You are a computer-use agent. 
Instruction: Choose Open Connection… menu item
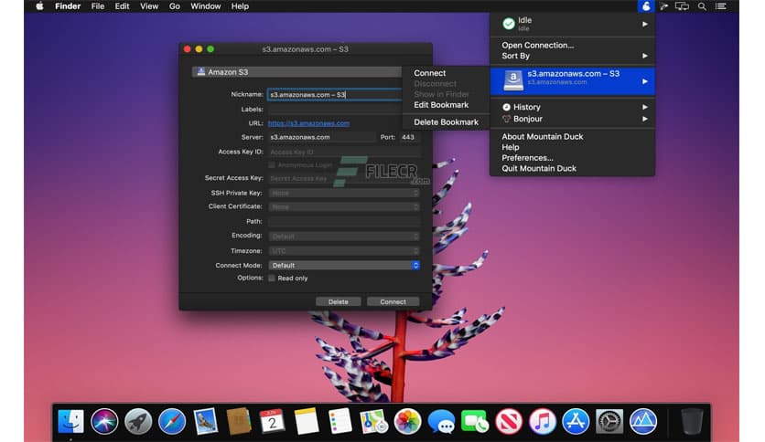(x=538, y=46)
